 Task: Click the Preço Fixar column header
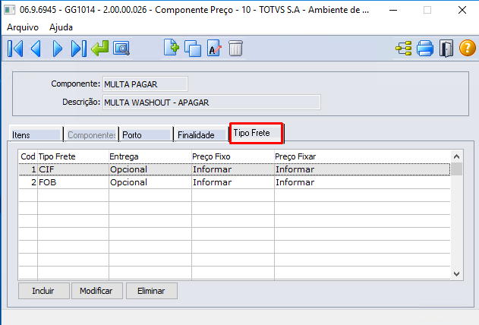362,156
